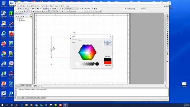
Task: Click the Open file icon in toolbar
Action: 18,9
